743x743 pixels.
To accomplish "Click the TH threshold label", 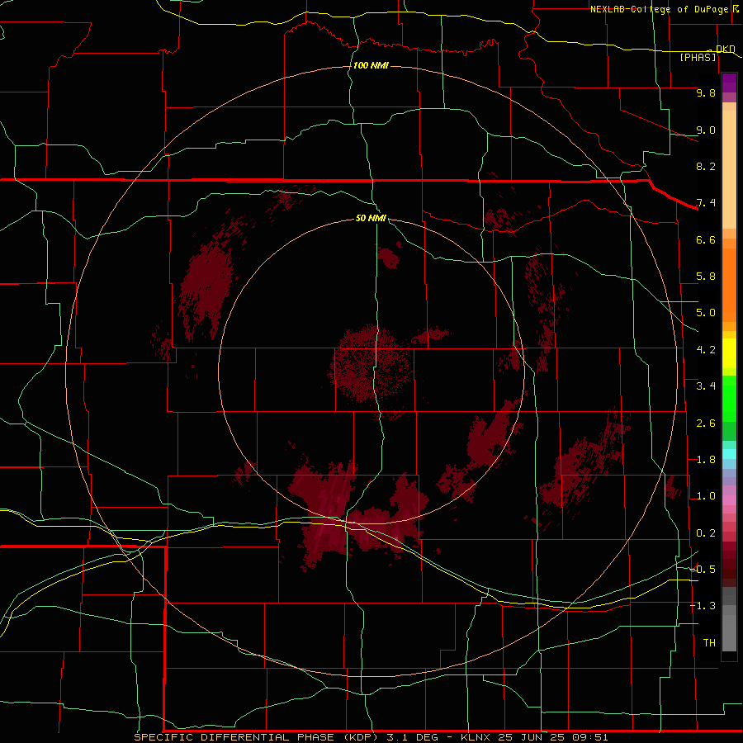I will (x=709, y=643).
